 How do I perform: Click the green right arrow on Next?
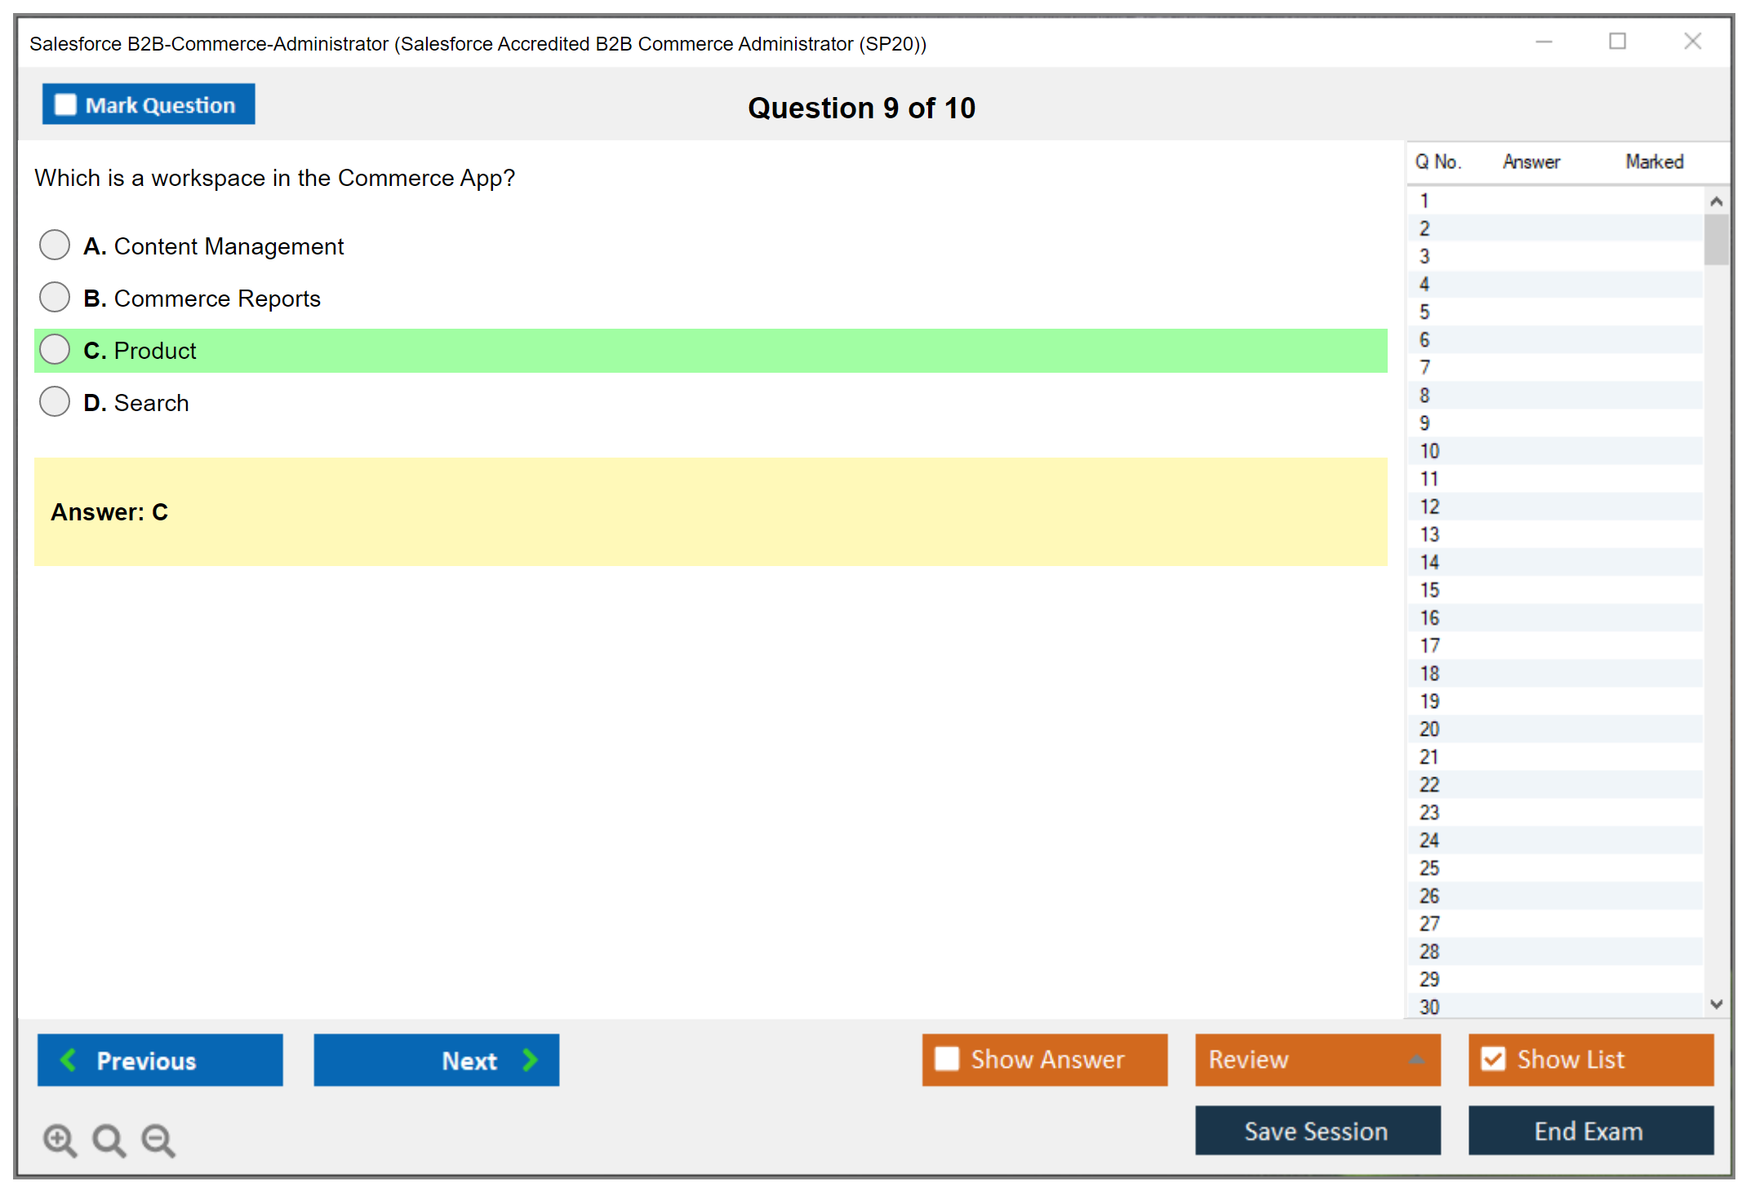[x=530, y=1060]
